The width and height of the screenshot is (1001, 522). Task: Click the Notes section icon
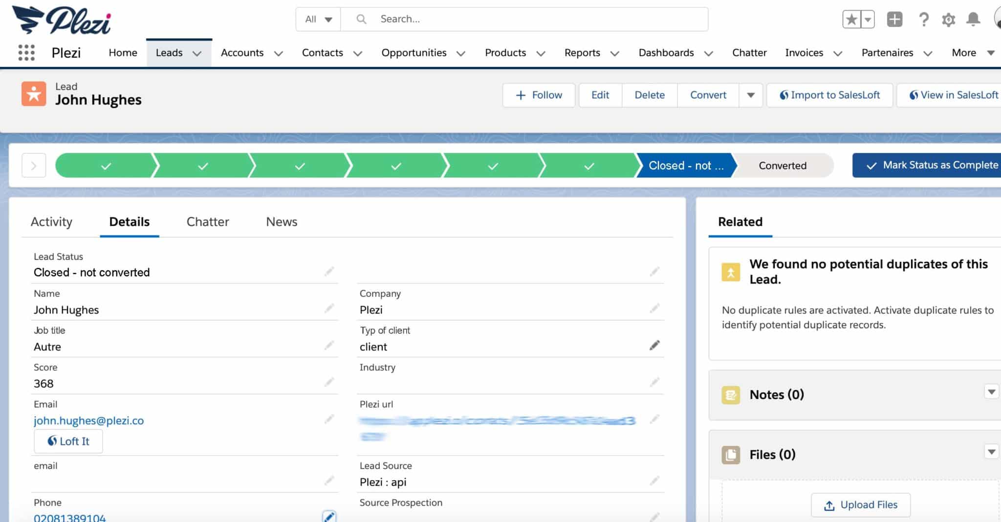(x=731, y=395)
